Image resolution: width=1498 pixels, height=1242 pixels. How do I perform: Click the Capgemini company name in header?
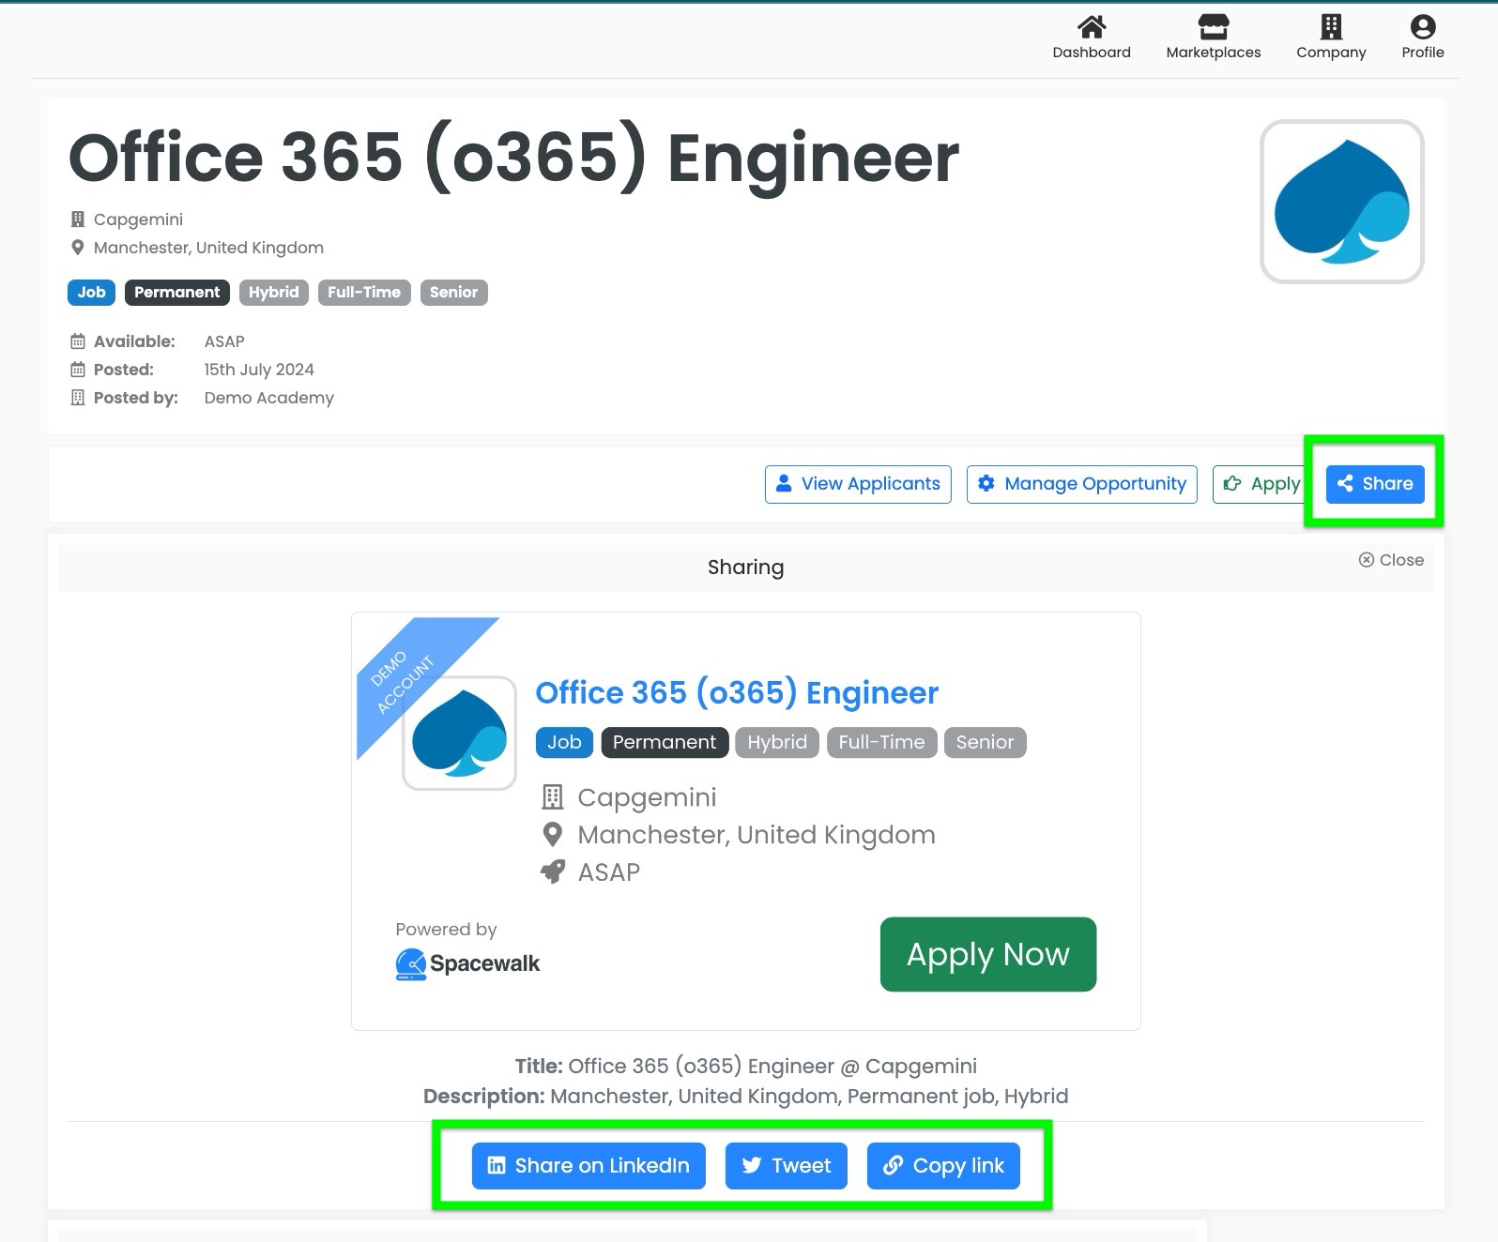click(138, 220)
